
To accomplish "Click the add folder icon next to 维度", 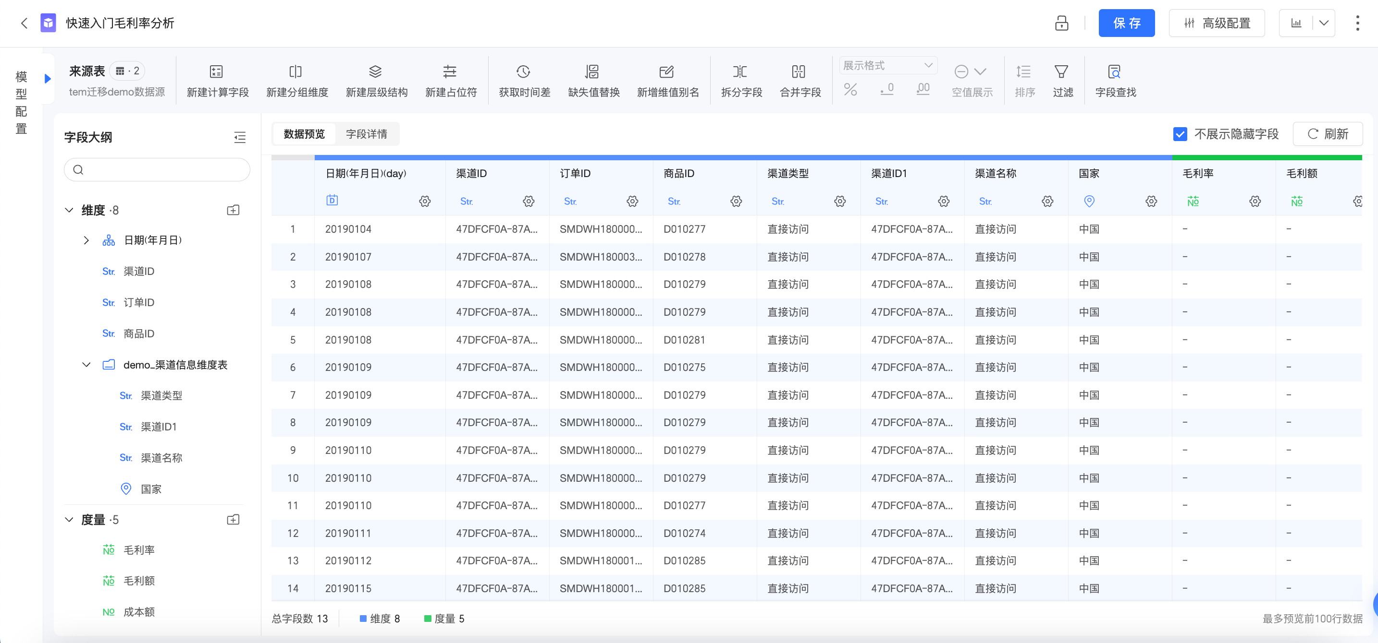I will click(233, 210).
